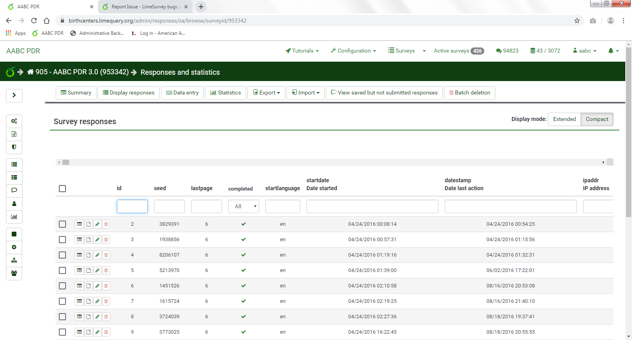The image size is (632, 340).
Task: Click the statistics chart icon in sidebar
Action: tap(14, 217)
